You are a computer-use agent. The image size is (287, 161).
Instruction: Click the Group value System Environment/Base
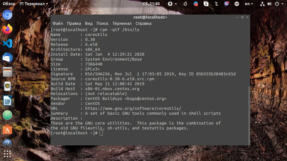point(114,59)
